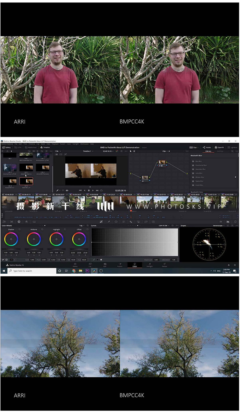240x413 pixels.
Task: Select the Radial Blur effect
Action: click(x=200, y=181)
